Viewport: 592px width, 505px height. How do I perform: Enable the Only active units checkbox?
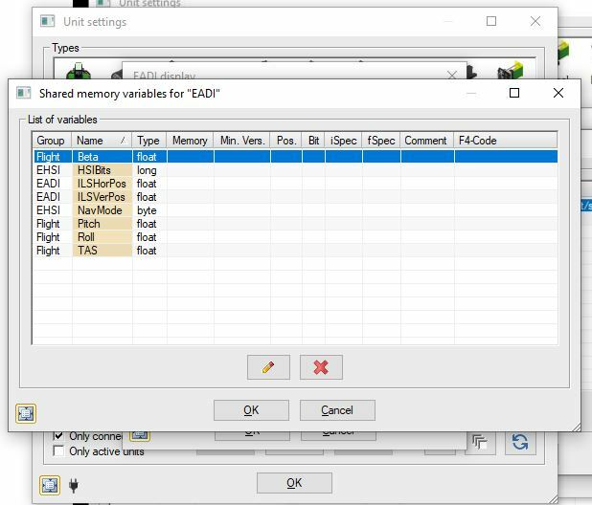58,450
